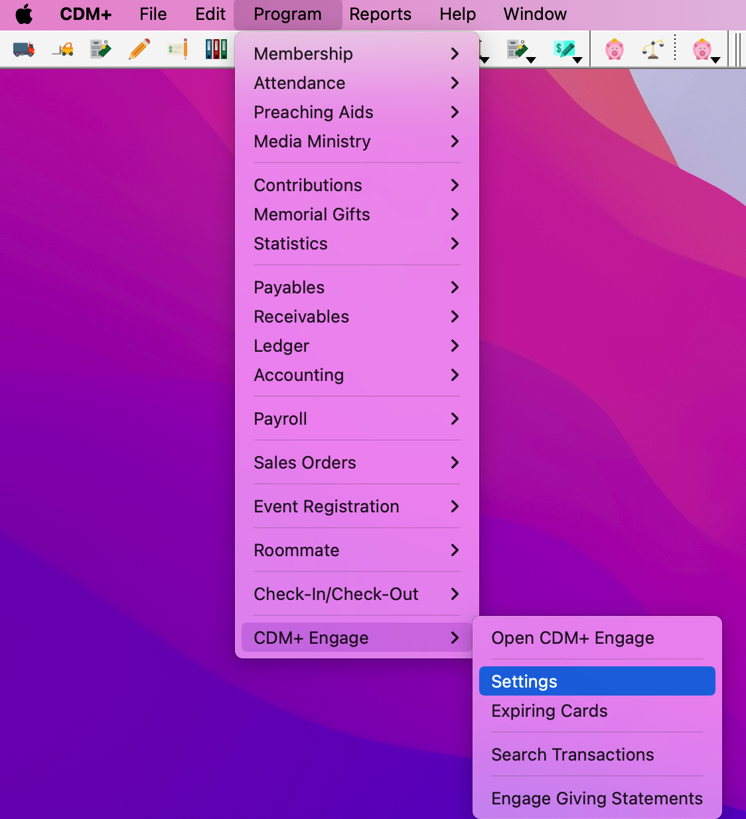The image size is (746, 819).
Task: Expand the Payroll submenu
Action: 357,419
